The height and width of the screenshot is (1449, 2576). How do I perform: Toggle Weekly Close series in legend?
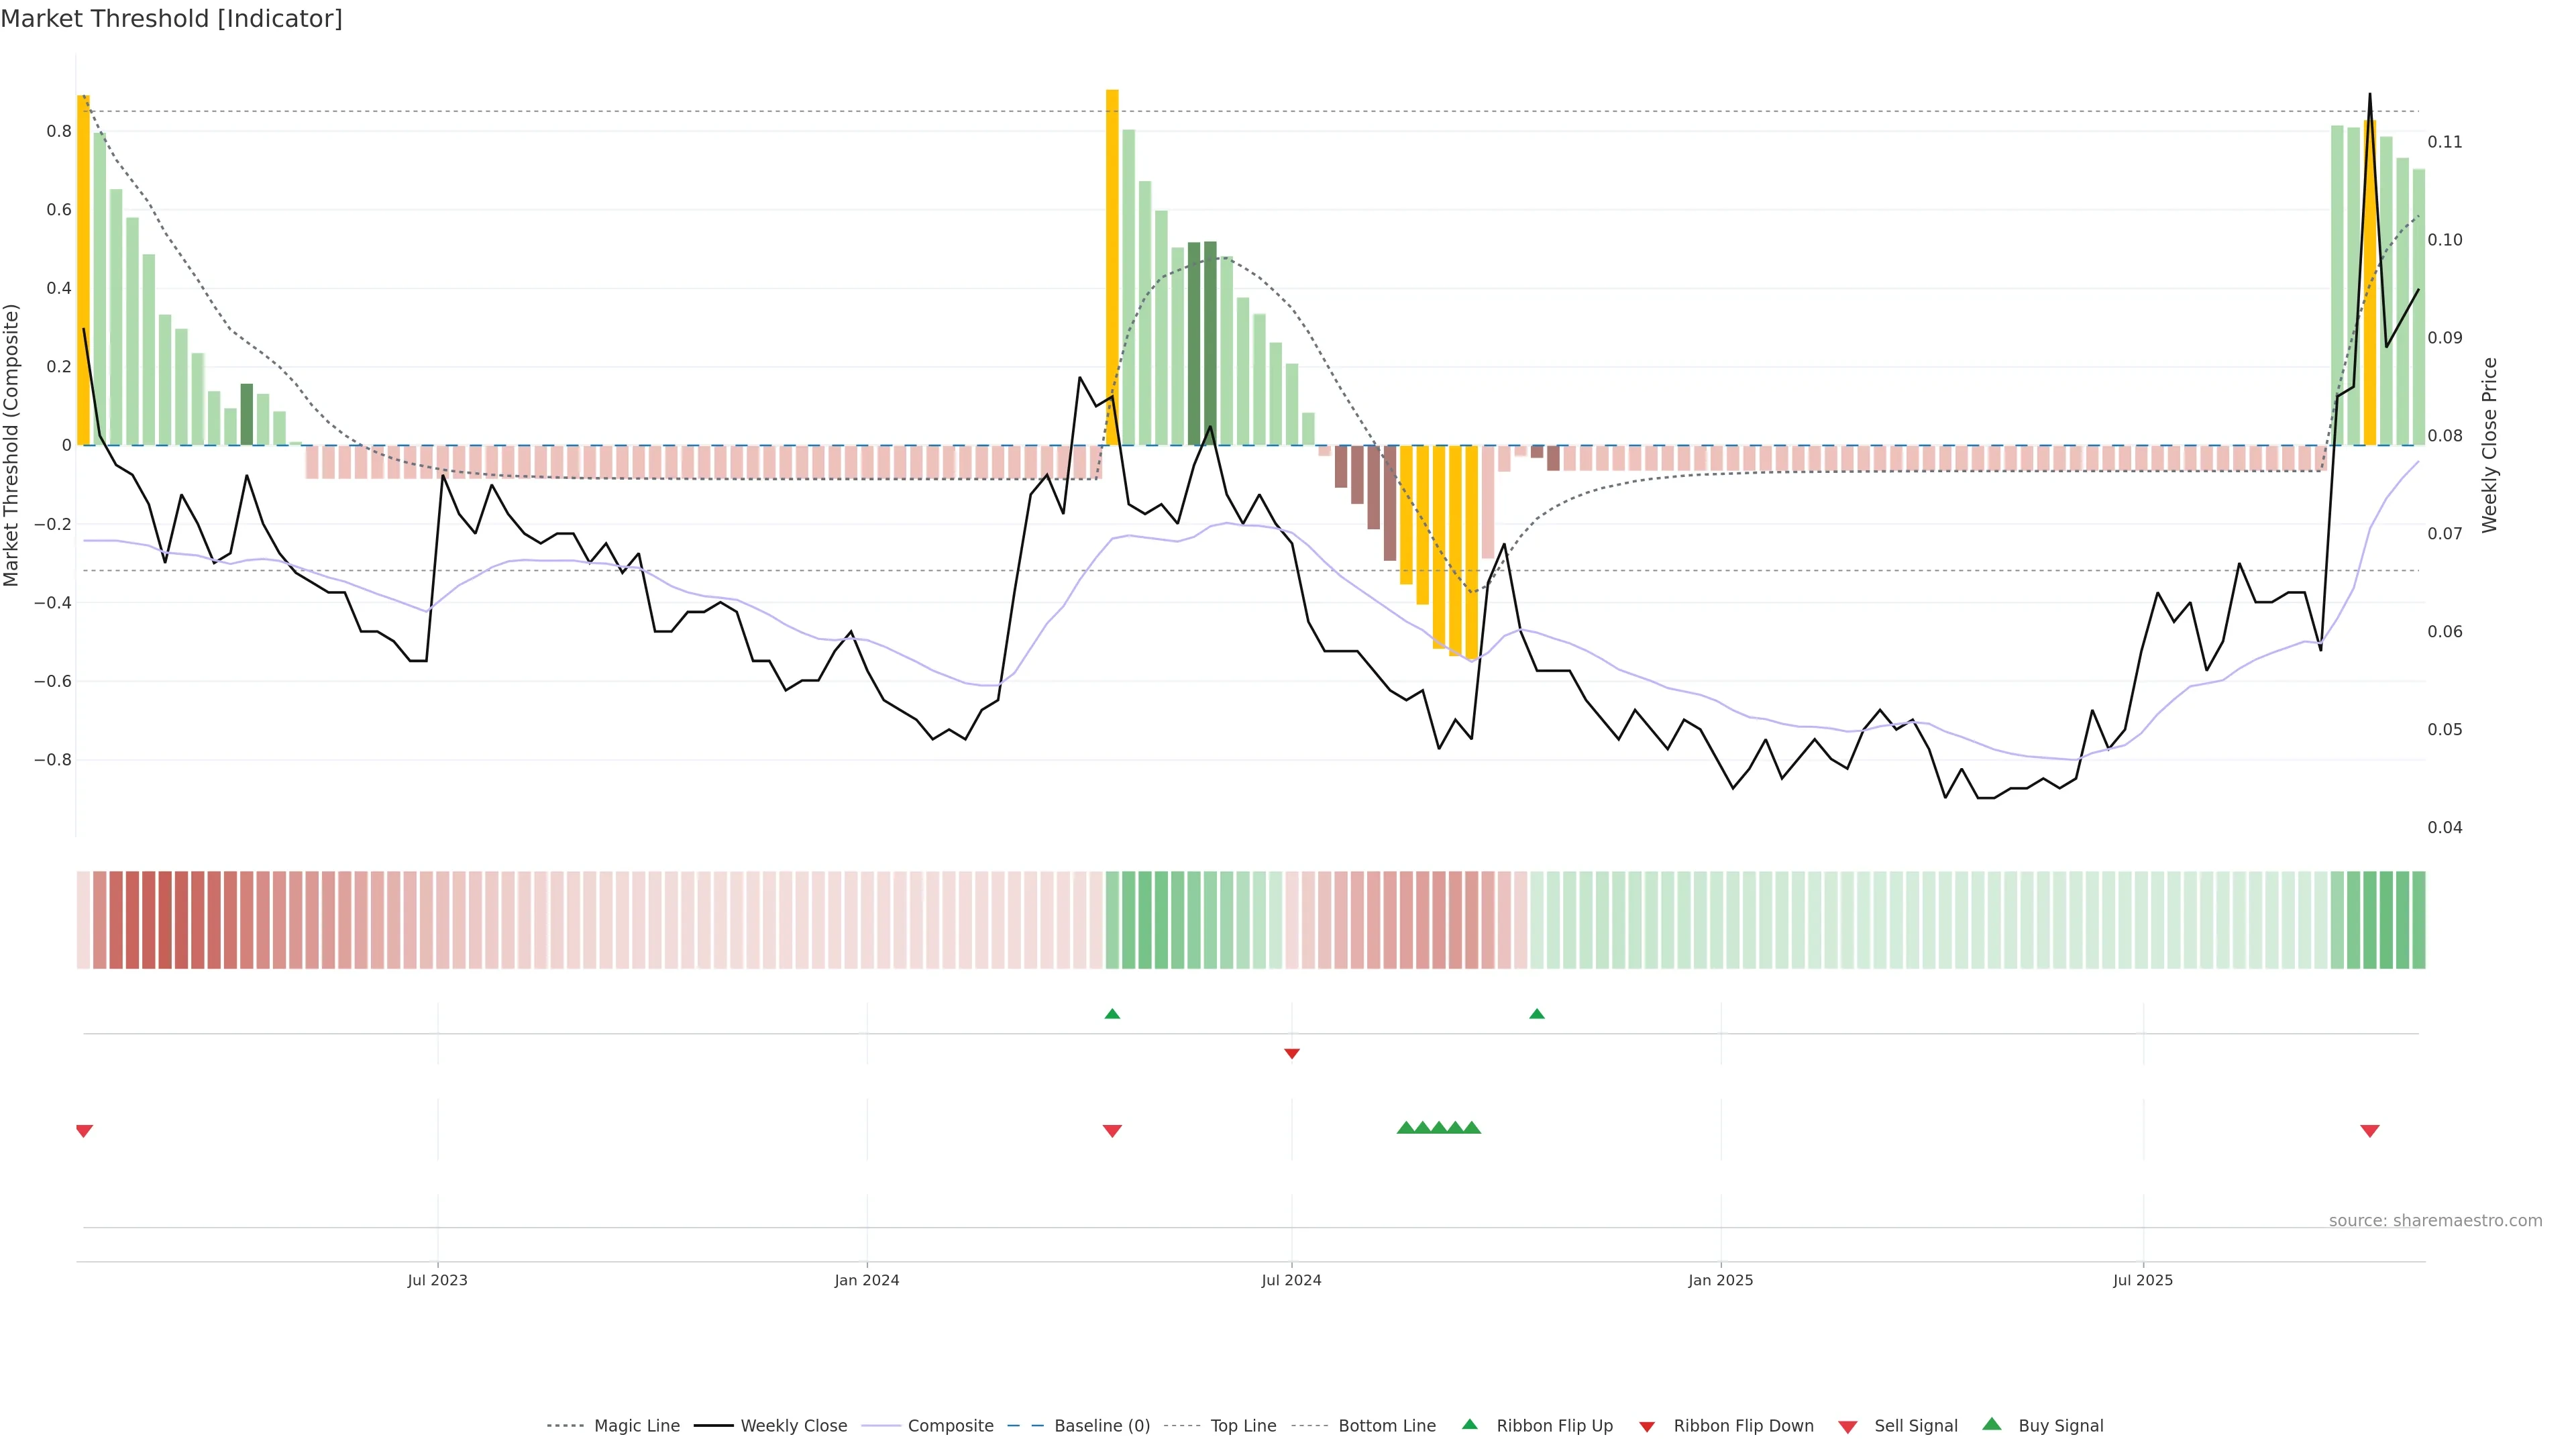click(x=793, y=1426)
